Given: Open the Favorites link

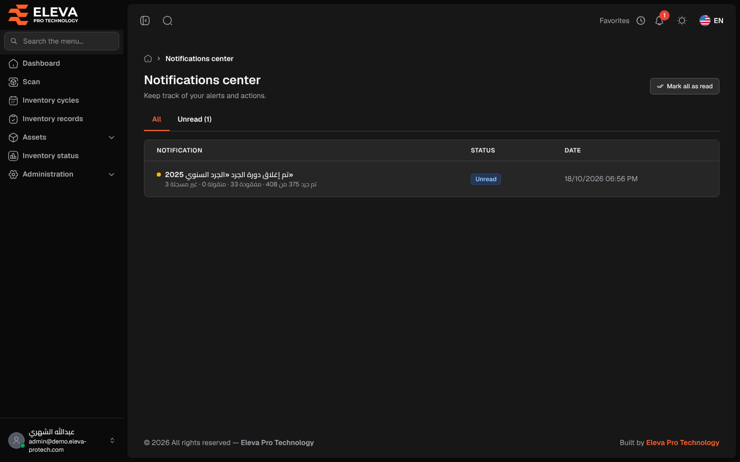Looking at the screenshot, I should (x=614, y=21).
